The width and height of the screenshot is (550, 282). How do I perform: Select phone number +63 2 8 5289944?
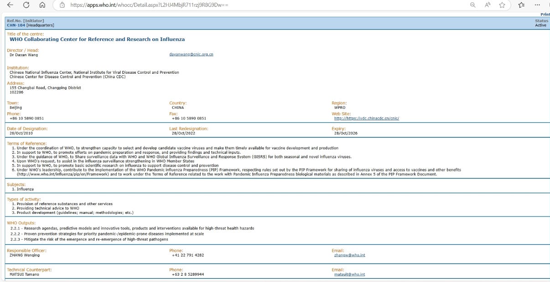pos(188,274)
